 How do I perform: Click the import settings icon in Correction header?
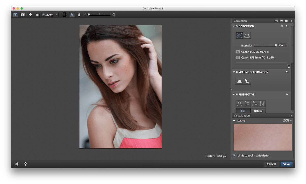point(281,21)
